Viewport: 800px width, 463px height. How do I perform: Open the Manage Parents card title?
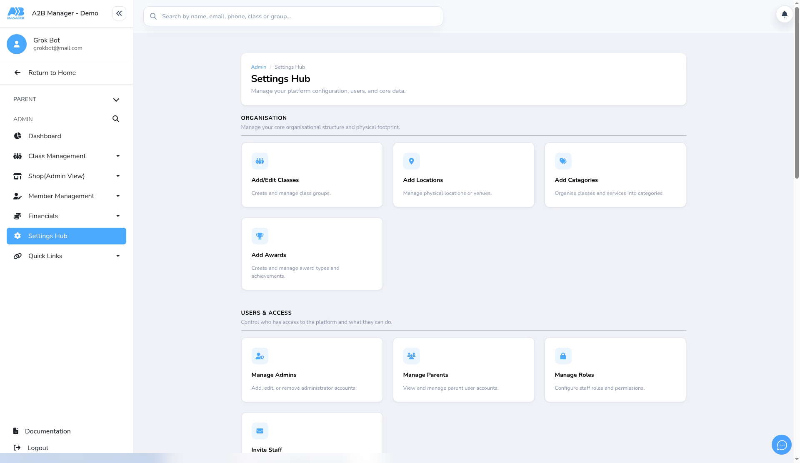pos(425,375)
